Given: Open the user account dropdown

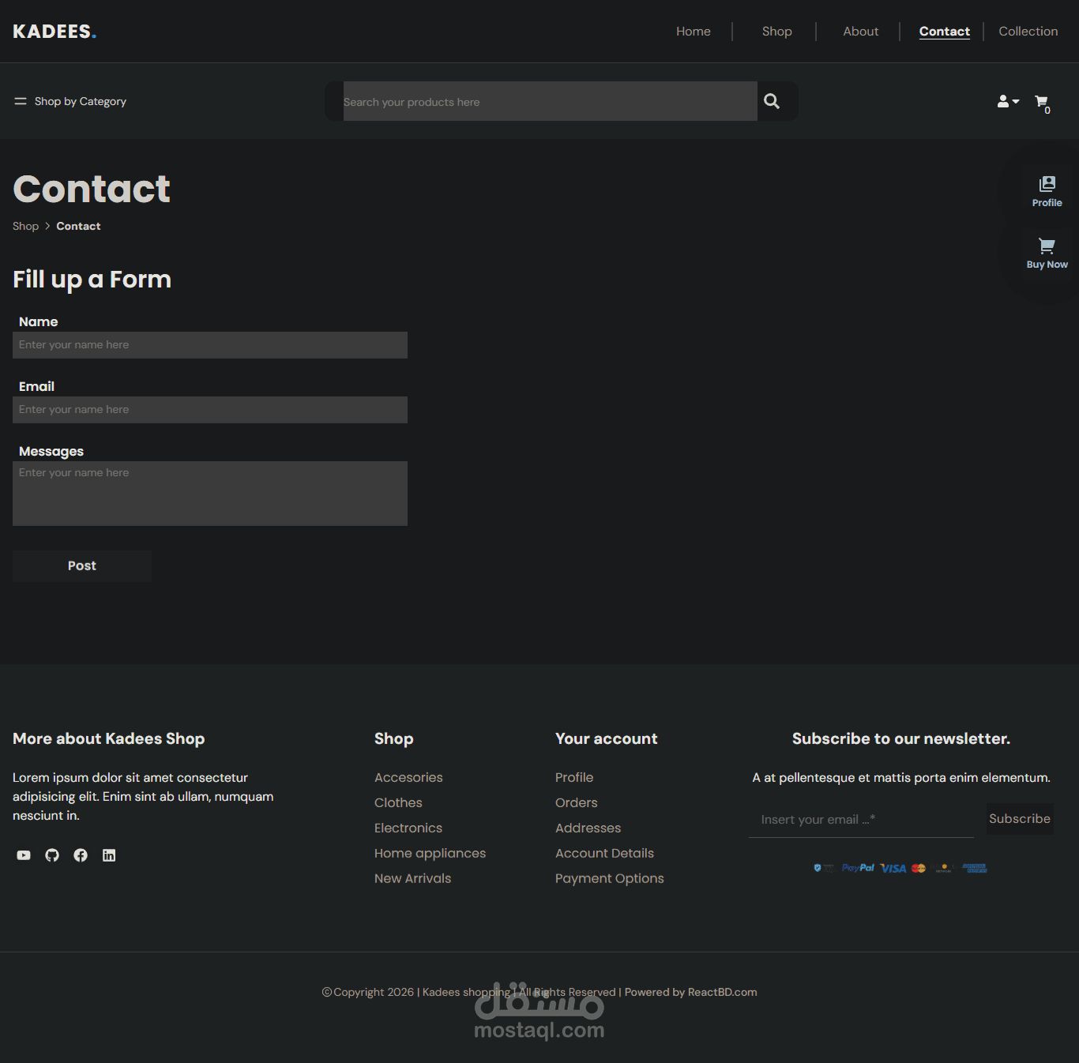Looking at the screenshot, I should click(x=1008, y=101).
